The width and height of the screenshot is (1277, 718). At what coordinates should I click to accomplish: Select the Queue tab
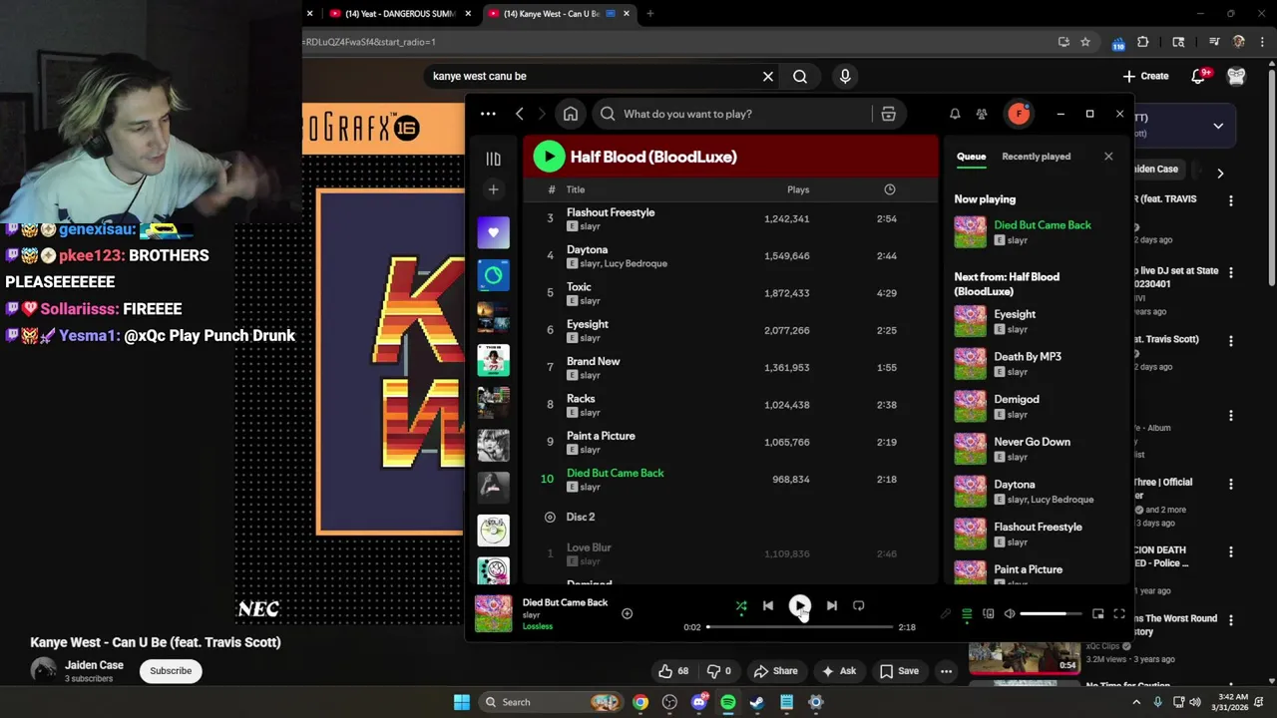(971, 157)
